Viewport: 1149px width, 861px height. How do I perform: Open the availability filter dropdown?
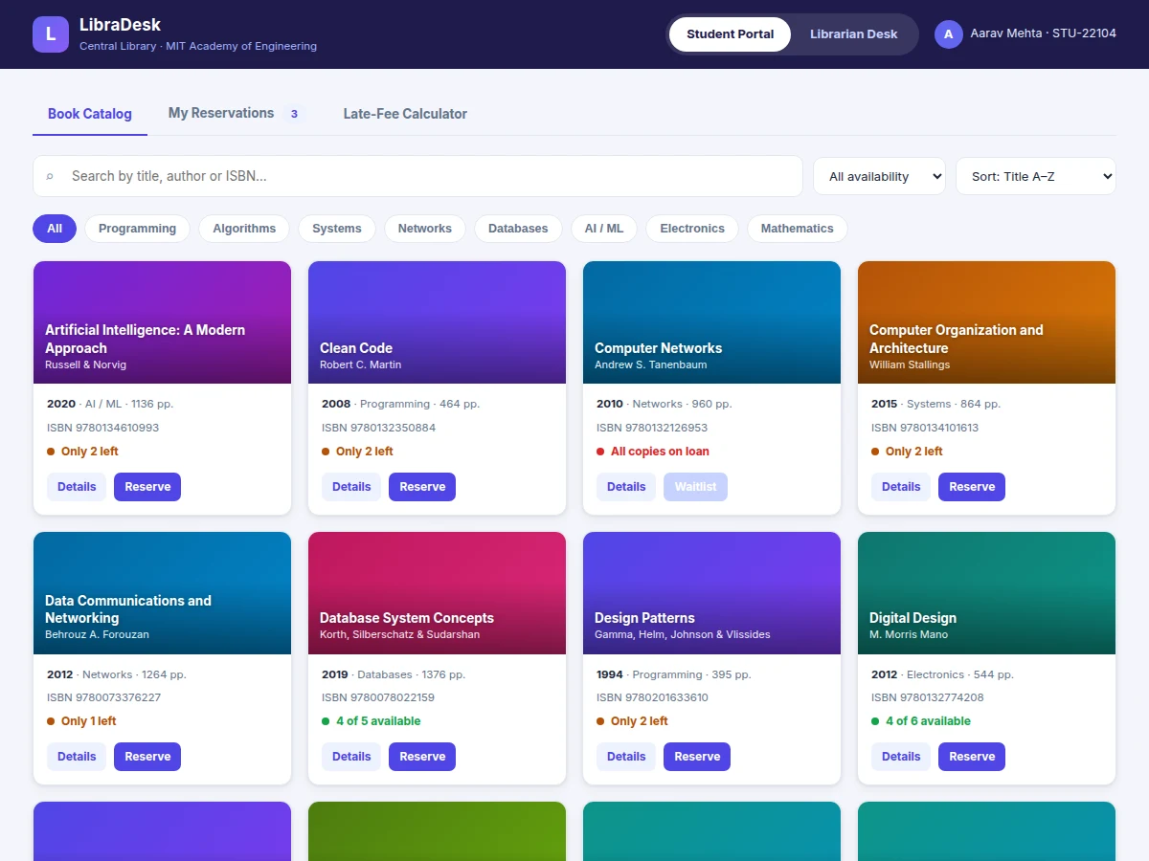(879, 176)
